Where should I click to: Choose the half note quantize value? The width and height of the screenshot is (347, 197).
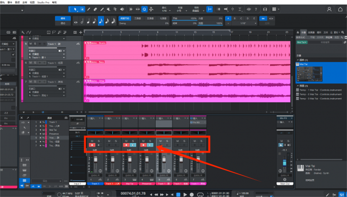click(x=82, y=21)
